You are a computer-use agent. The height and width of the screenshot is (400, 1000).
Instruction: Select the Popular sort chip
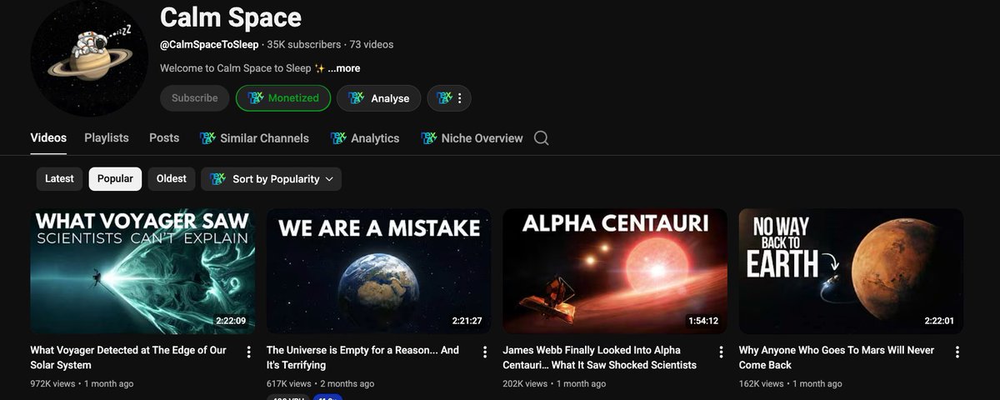[115, 179]
